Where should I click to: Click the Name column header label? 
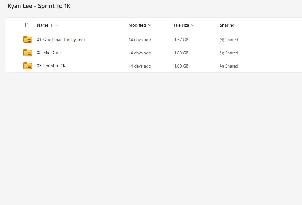click(x=43, y=25)
